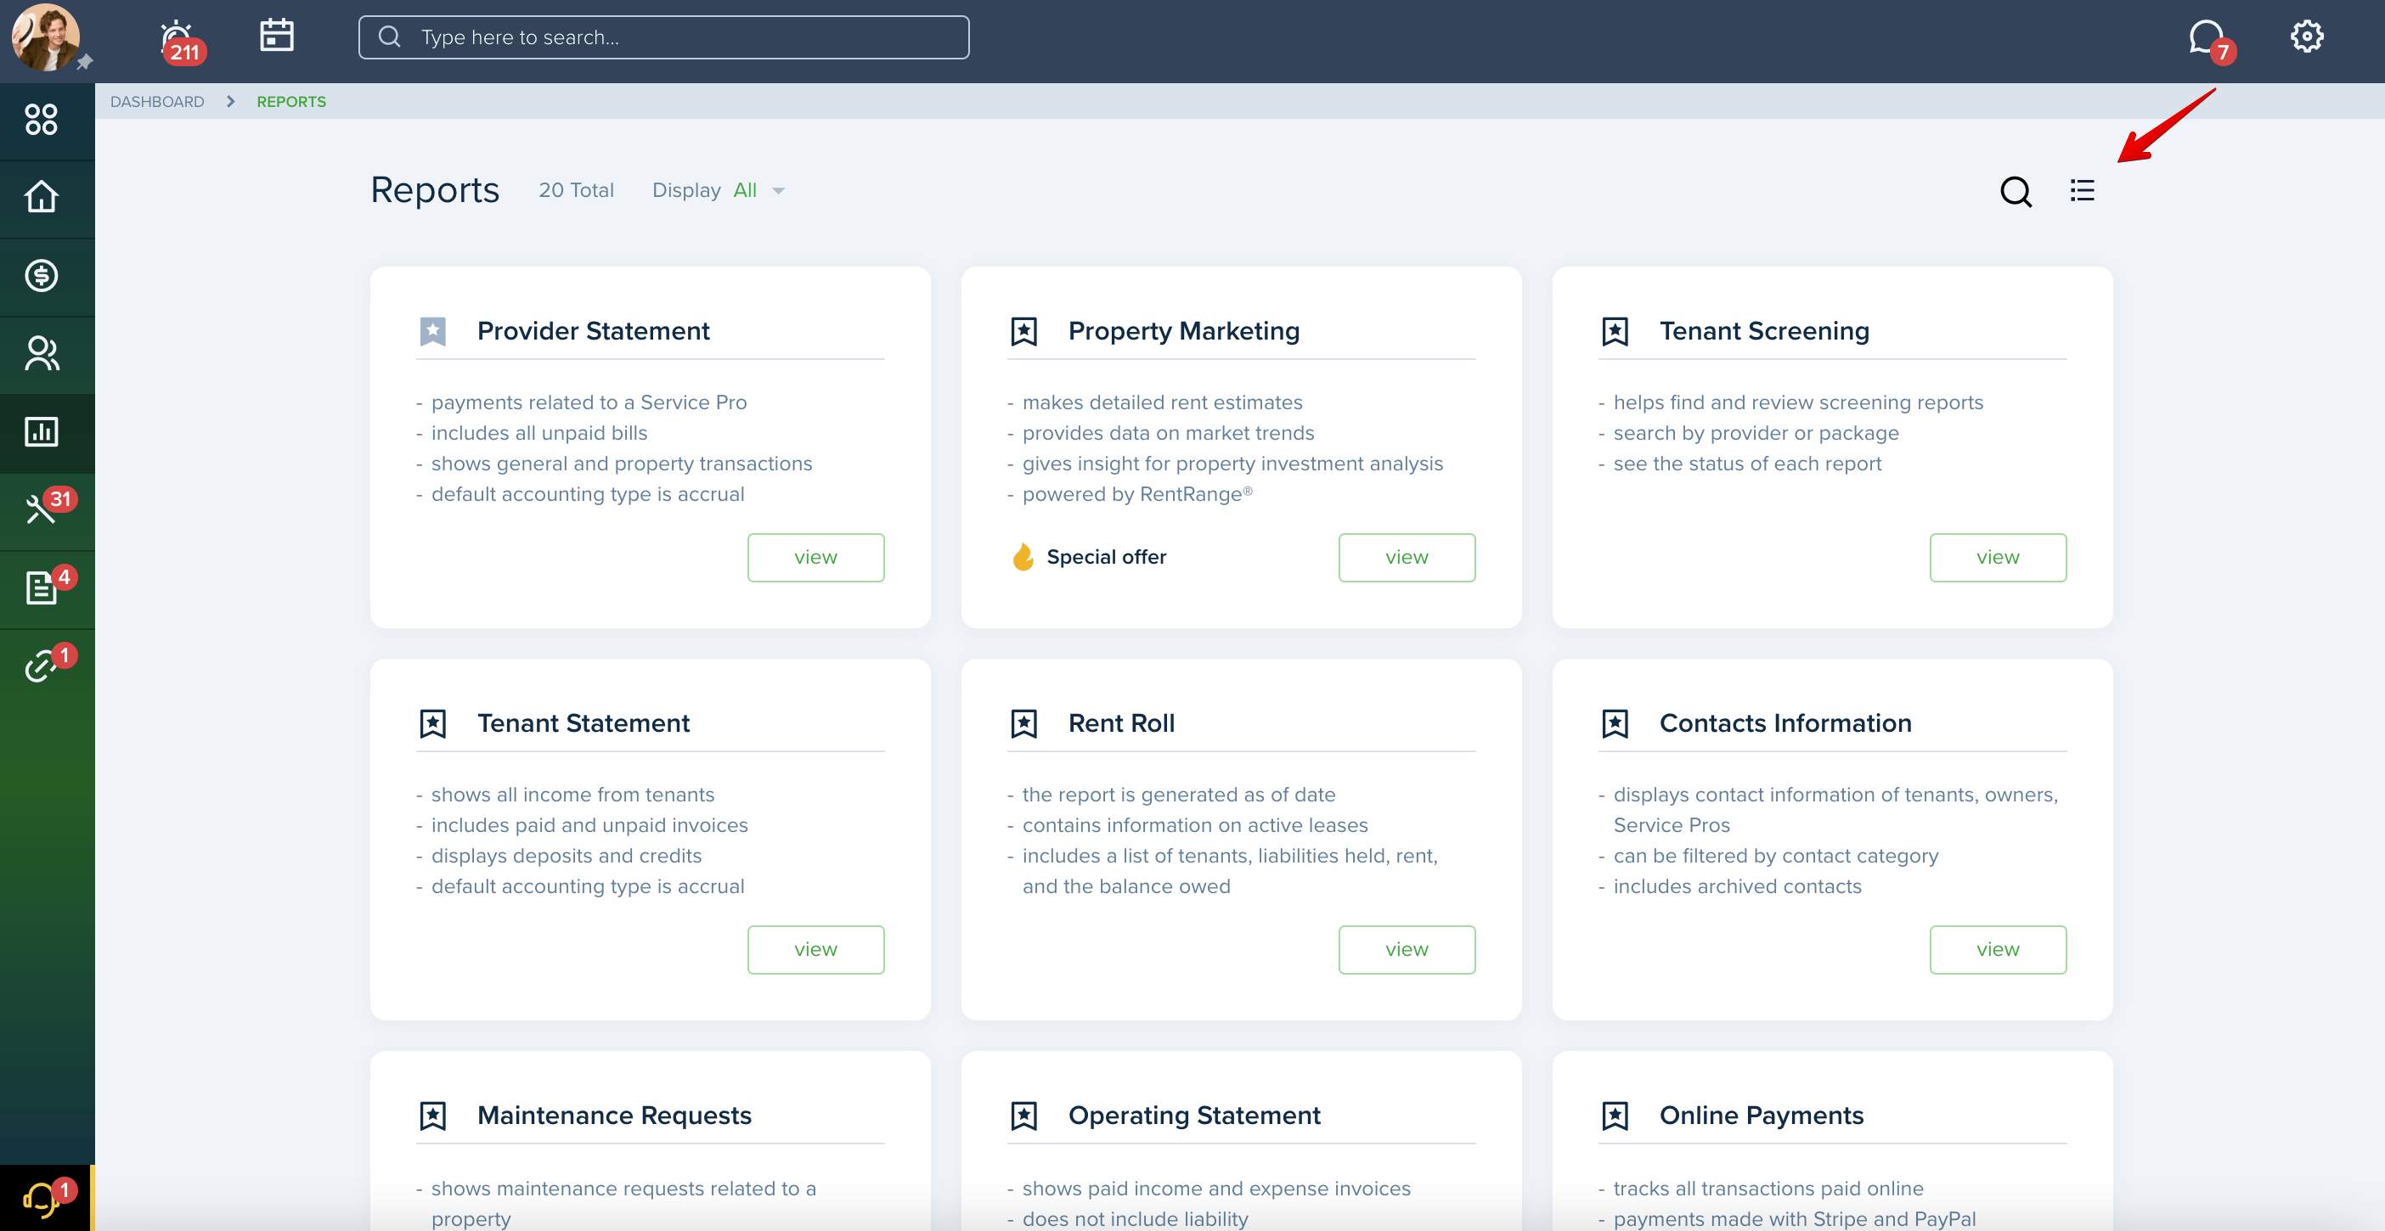
Task: Click 'contains information on active leases' text
Action: coord(1194,825)
